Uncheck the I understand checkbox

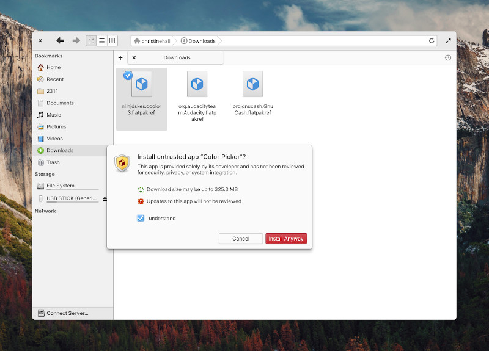click(x=141, y=218)
